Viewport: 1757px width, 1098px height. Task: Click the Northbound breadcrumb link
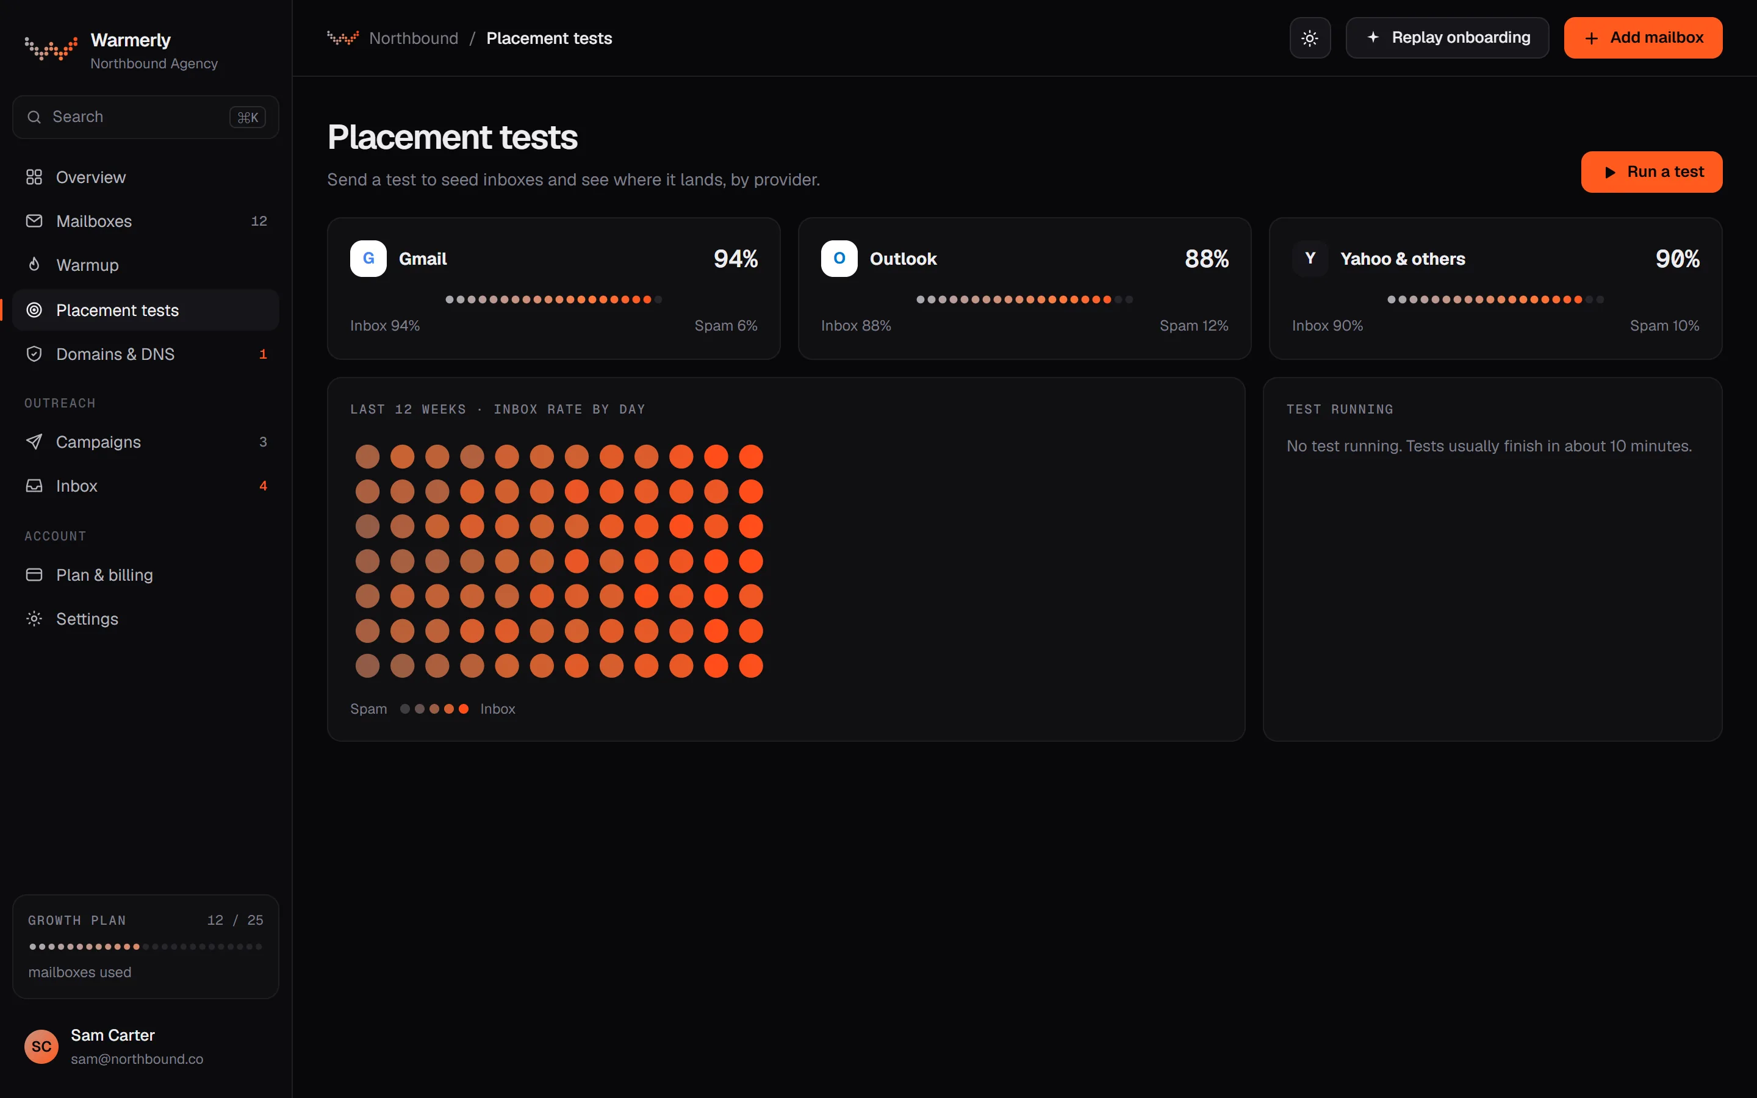414,38
